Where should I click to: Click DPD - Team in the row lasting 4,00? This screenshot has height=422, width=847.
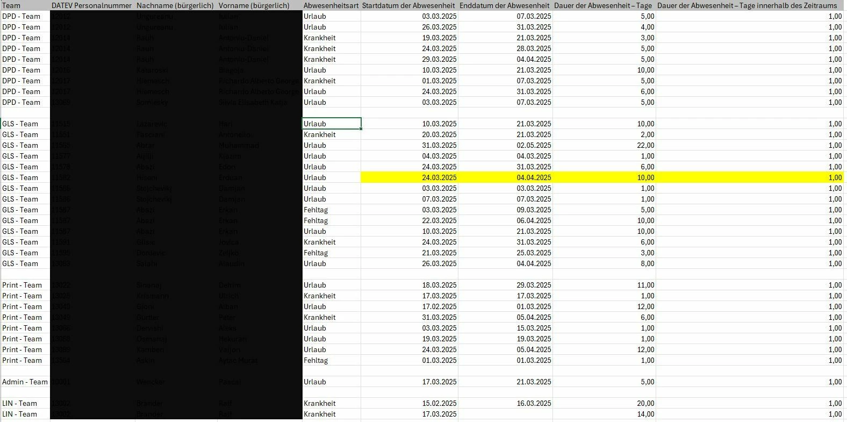(x=21, y=27)
